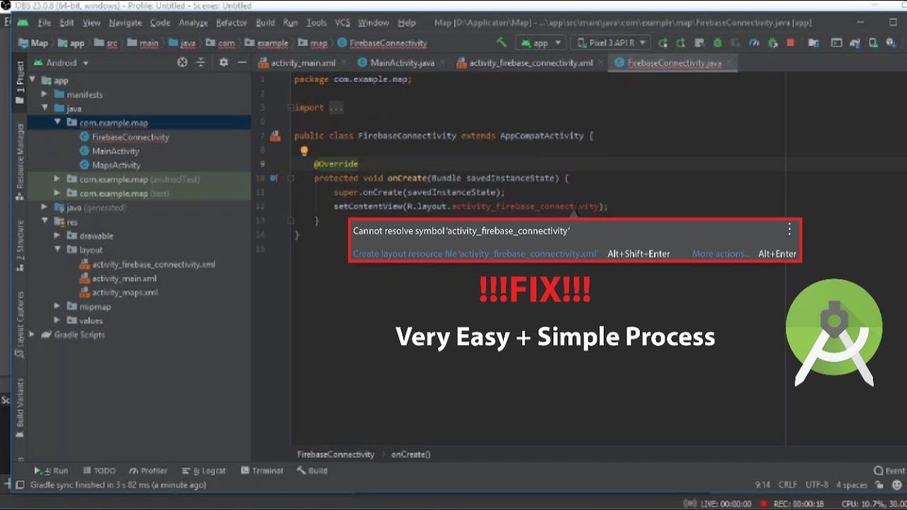Expand the mipmap folder arrow
The image size is (907, 510).
(57, 307)
